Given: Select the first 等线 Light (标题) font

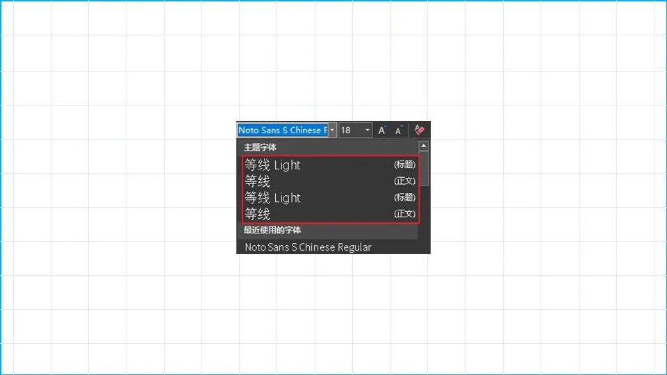Looking at the screenshot, I should [330, 165].
